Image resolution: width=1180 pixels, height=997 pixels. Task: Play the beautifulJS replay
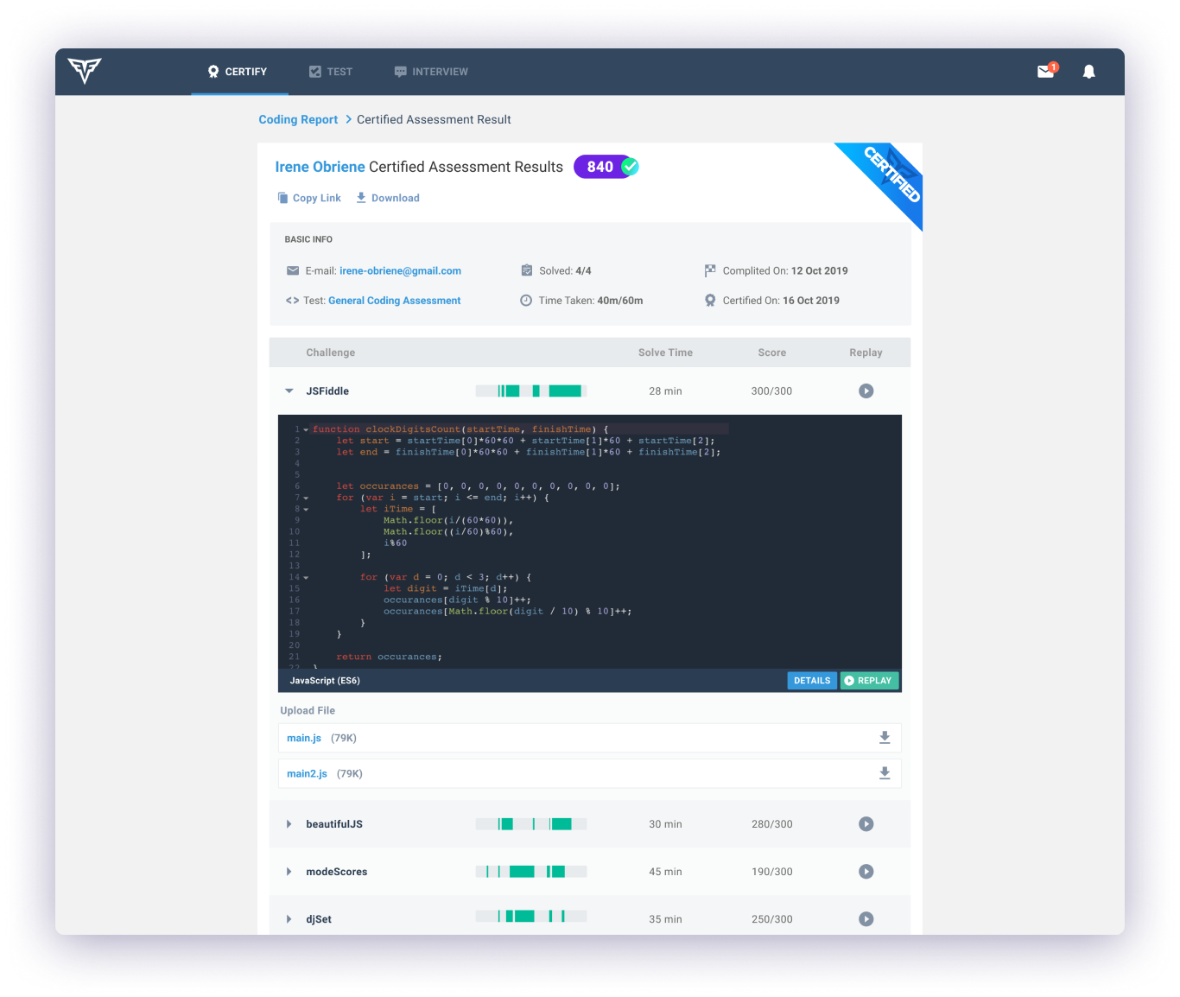click(x=866, y=824)
